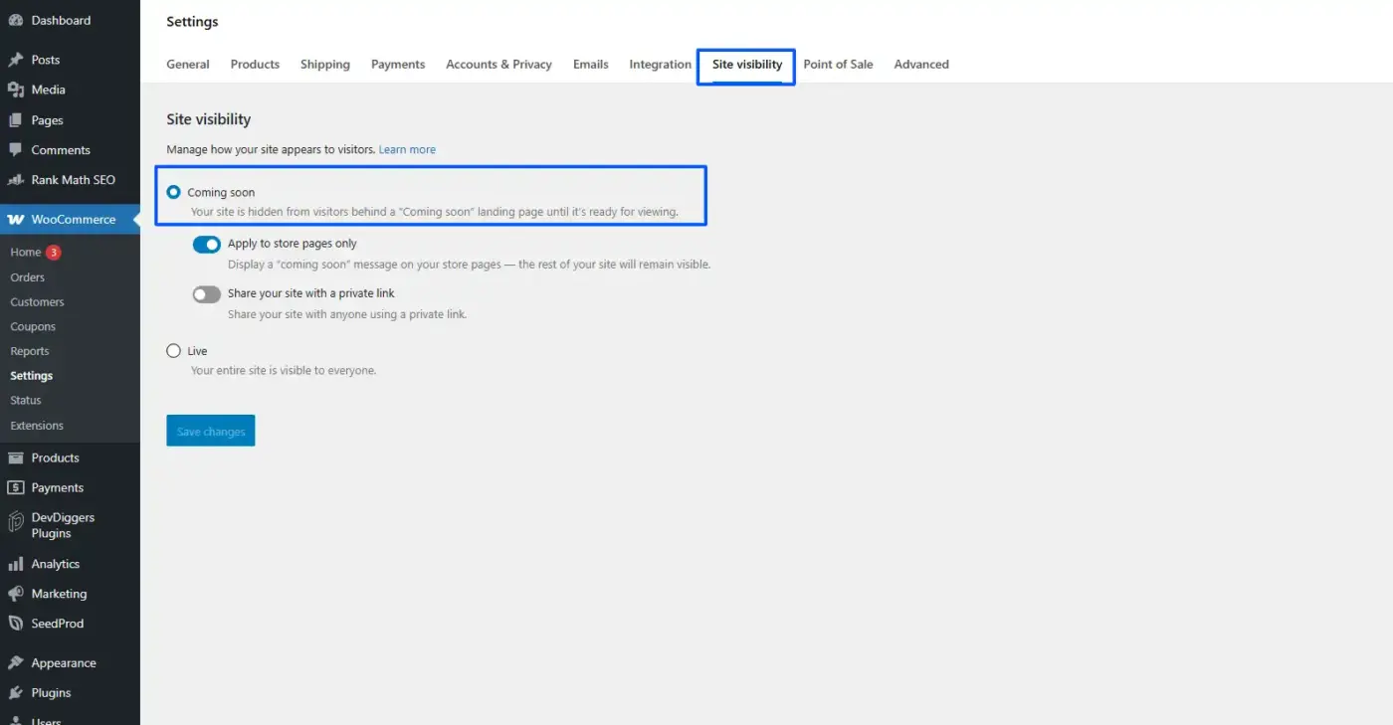Click the Coming soon option label

(x=221, y=192)
